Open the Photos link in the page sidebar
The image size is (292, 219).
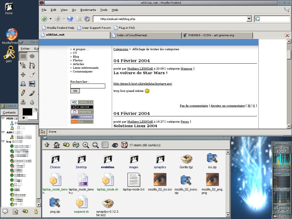pos(78,60)
